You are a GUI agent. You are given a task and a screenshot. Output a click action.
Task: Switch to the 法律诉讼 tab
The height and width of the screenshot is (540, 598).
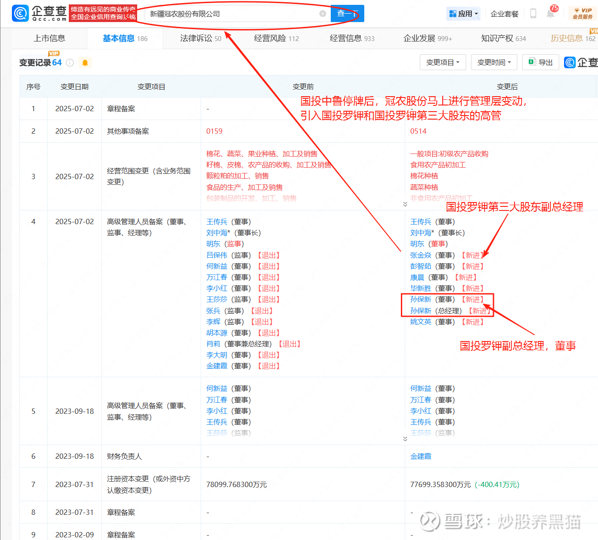tap(201, 38)
